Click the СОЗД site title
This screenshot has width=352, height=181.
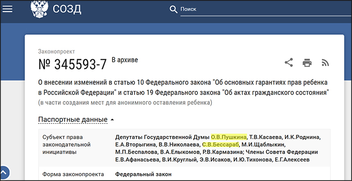(67, 9)
